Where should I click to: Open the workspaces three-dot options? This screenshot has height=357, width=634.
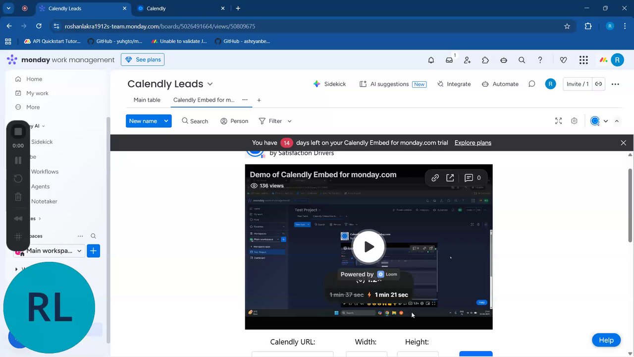[80, 236]
